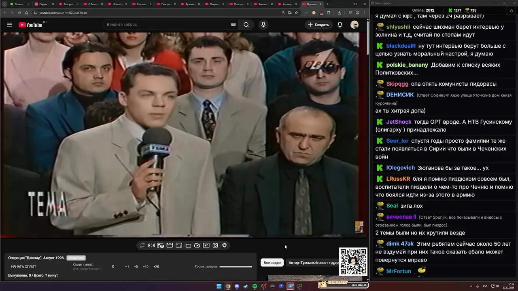
Task: Open Chrome extensions puzzle icon
Action: (x=328, y=13)
